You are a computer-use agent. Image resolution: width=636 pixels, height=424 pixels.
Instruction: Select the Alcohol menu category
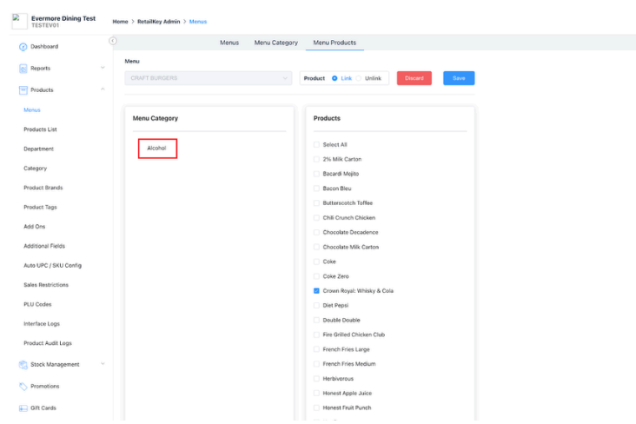point(157,149)
